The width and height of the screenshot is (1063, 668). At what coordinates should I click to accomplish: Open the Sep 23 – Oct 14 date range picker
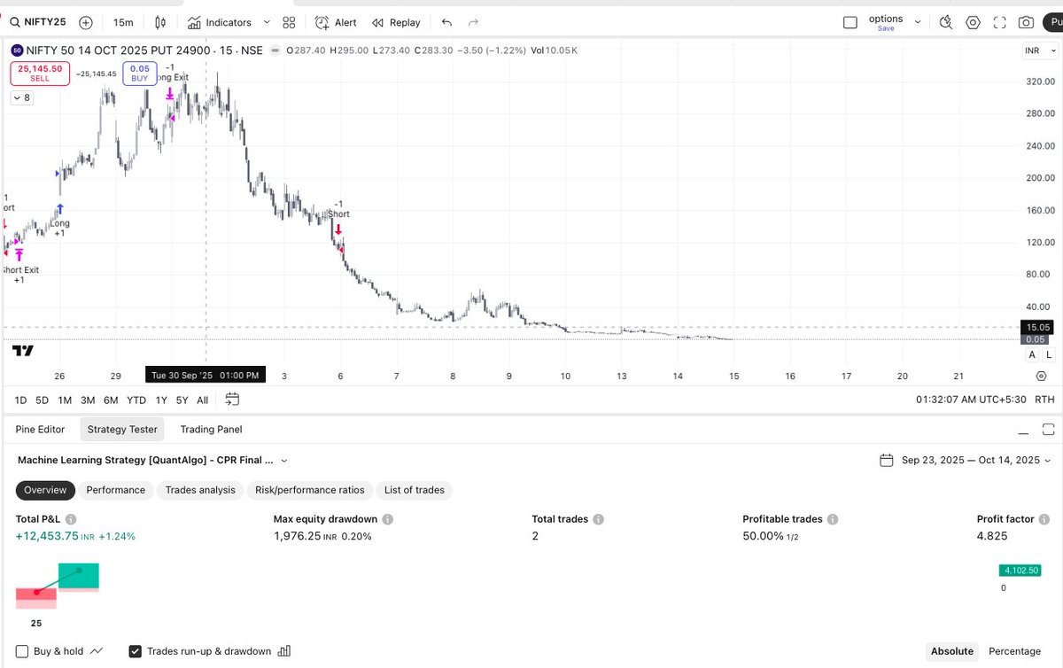pyautogui.click(x=966, y=460)
